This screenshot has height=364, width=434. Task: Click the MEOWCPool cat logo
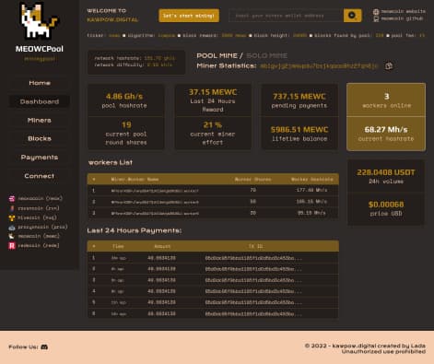coord(39,21)
